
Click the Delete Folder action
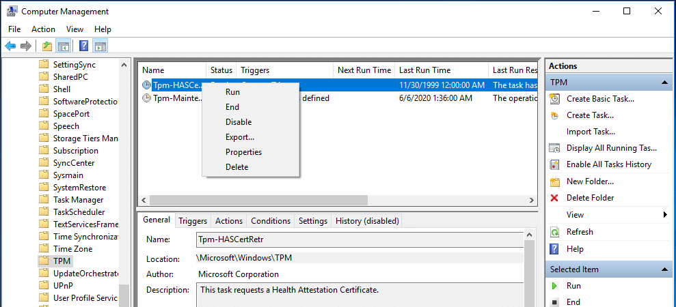point(590,198)
